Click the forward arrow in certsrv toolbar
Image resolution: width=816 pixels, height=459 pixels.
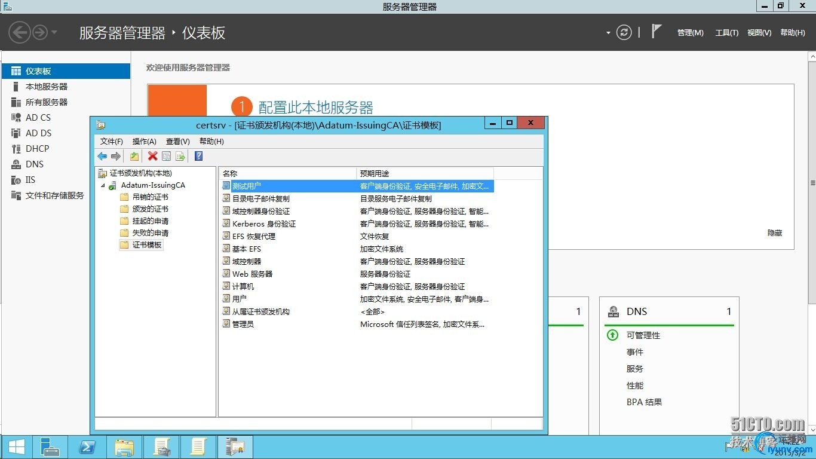116,156
